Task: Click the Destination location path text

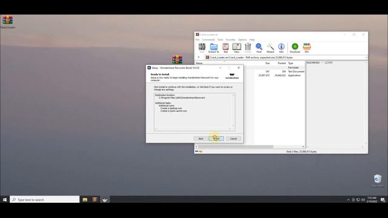Action: (x=182, y=97)
